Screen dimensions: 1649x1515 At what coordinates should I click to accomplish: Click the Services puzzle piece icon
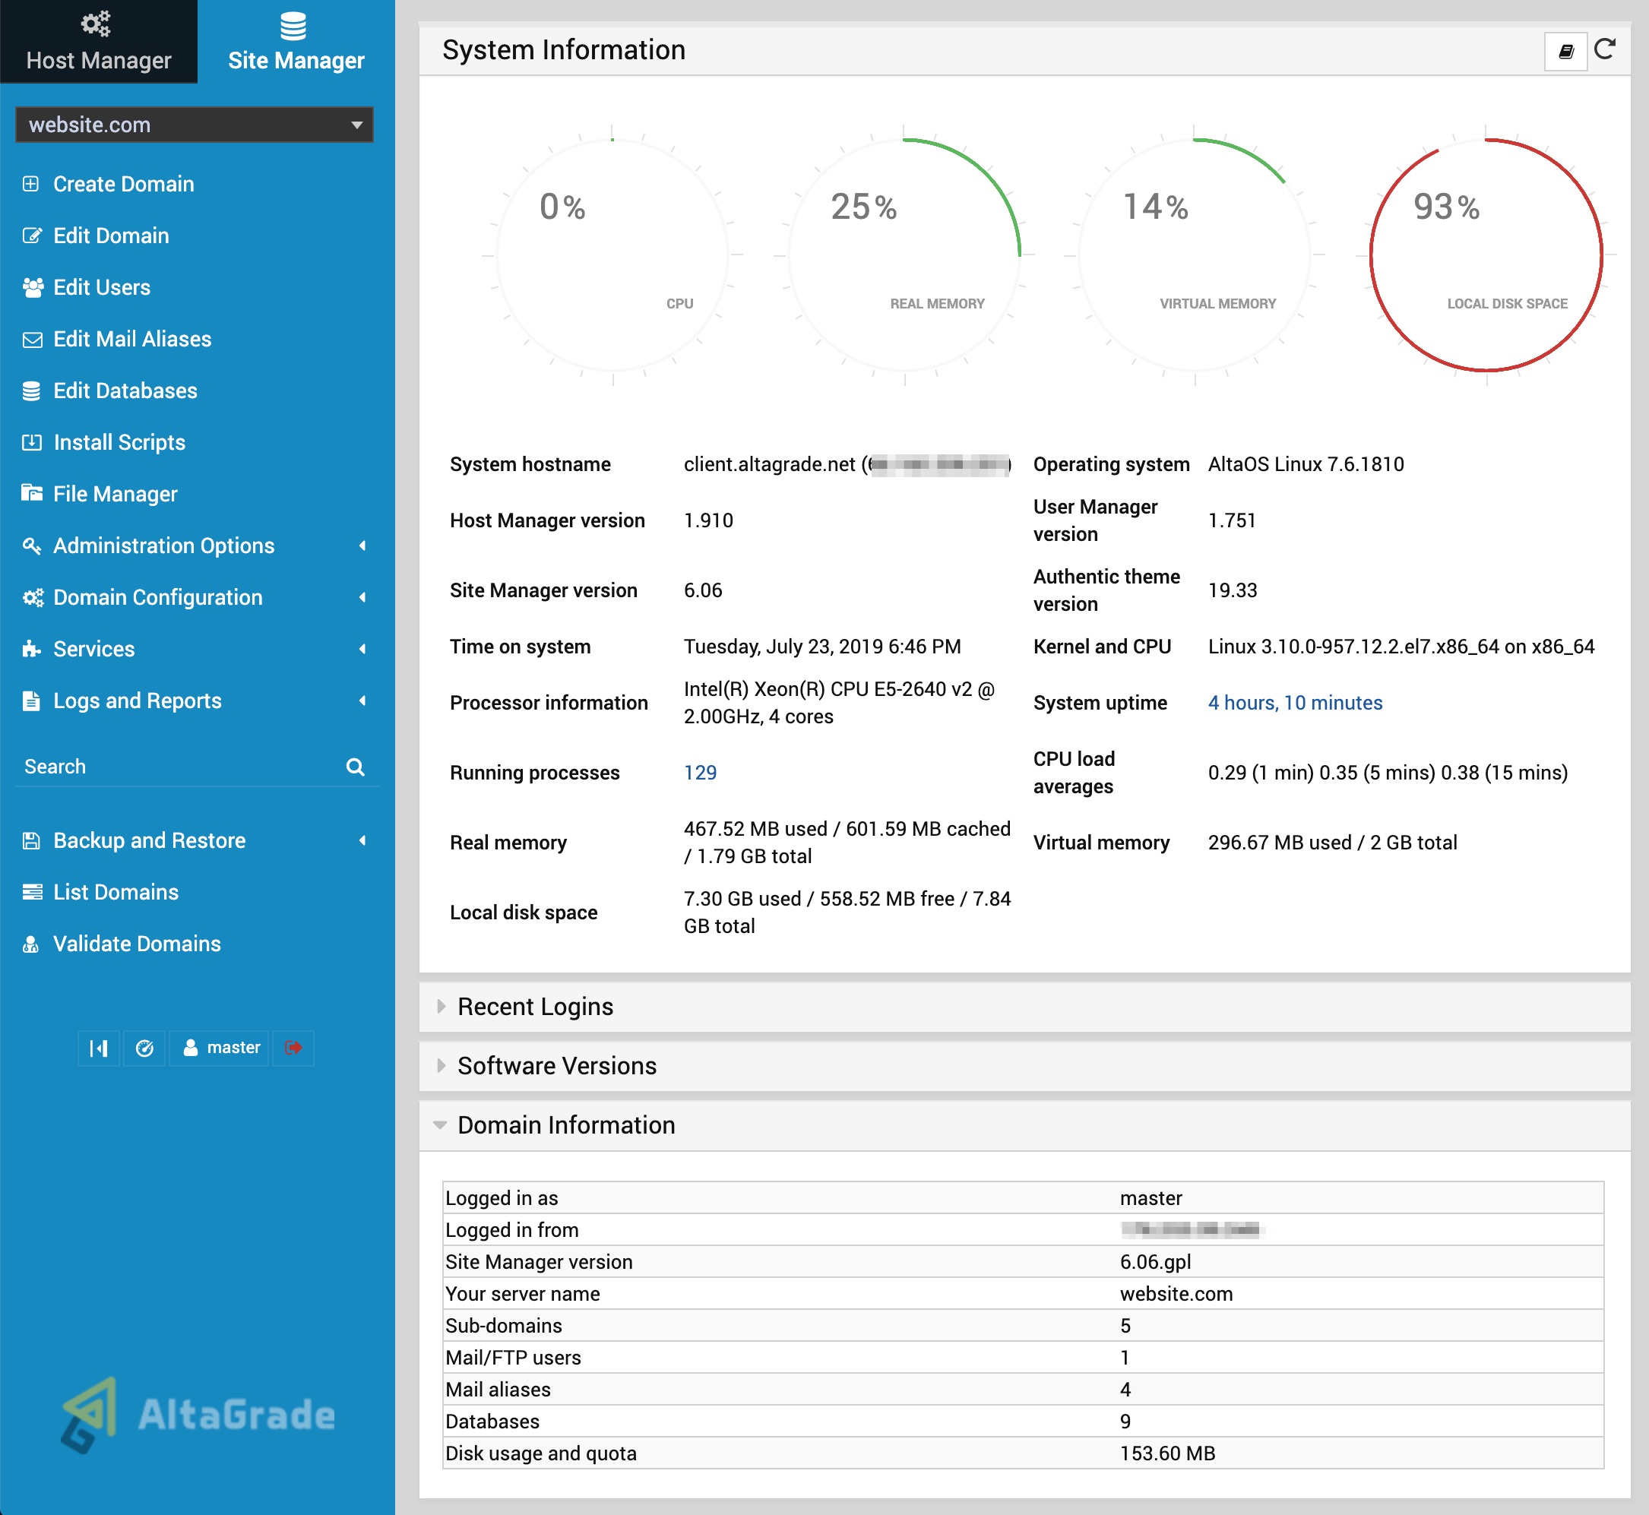tap(31, 650)
